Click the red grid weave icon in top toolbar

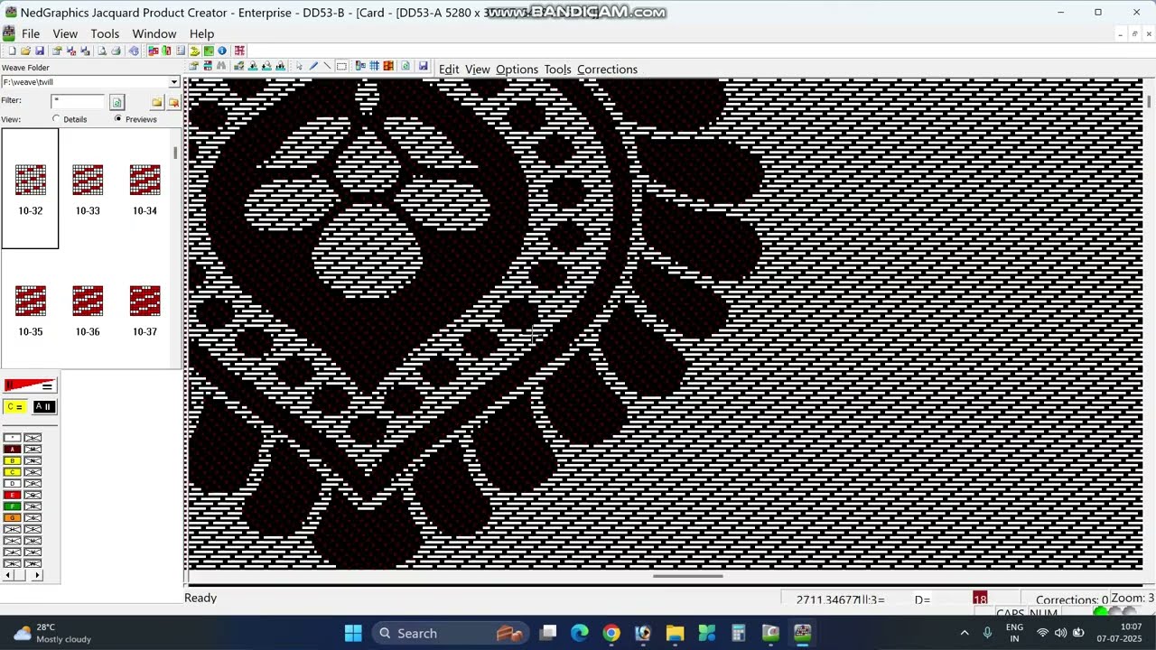click(239, 51)
